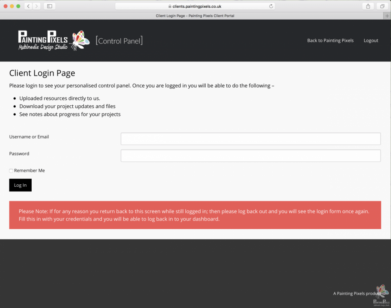Click the Logout menu link
Viewport: 391px width, 308px height.
click(371, 40)
